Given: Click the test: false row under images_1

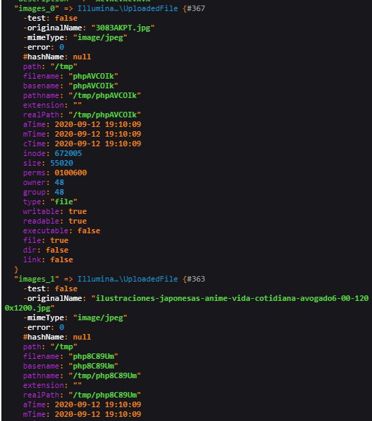Looking at the screenshot, I should 50,289.
